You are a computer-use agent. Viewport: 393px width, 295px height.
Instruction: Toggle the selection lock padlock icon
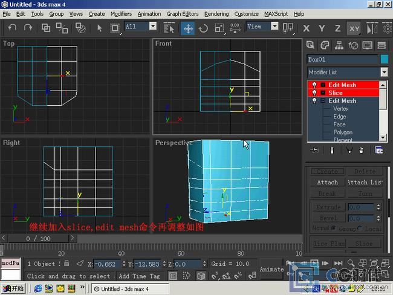[x=67, y=263]
